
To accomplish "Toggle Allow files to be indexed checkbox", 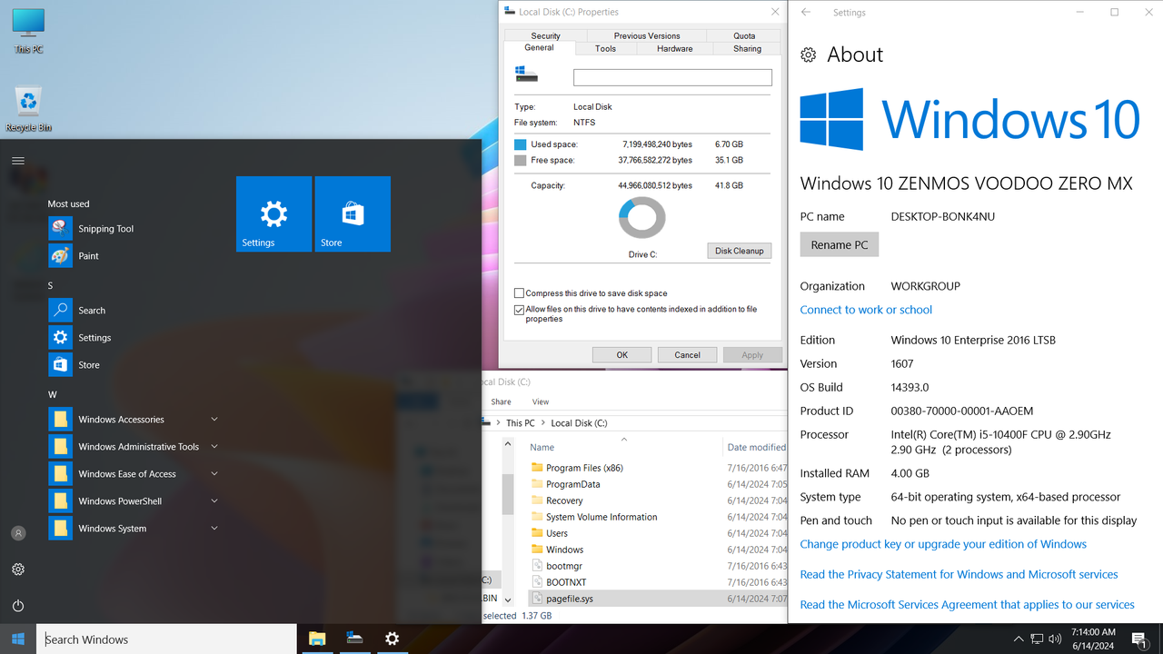I will coord(519,310).
